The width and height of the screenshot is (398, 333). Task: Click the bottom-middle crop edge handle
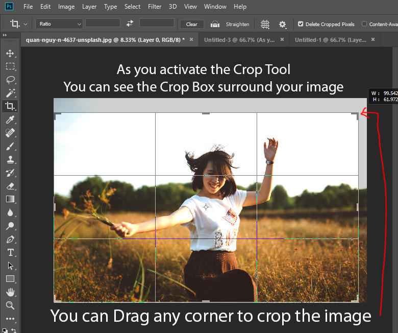206,301
